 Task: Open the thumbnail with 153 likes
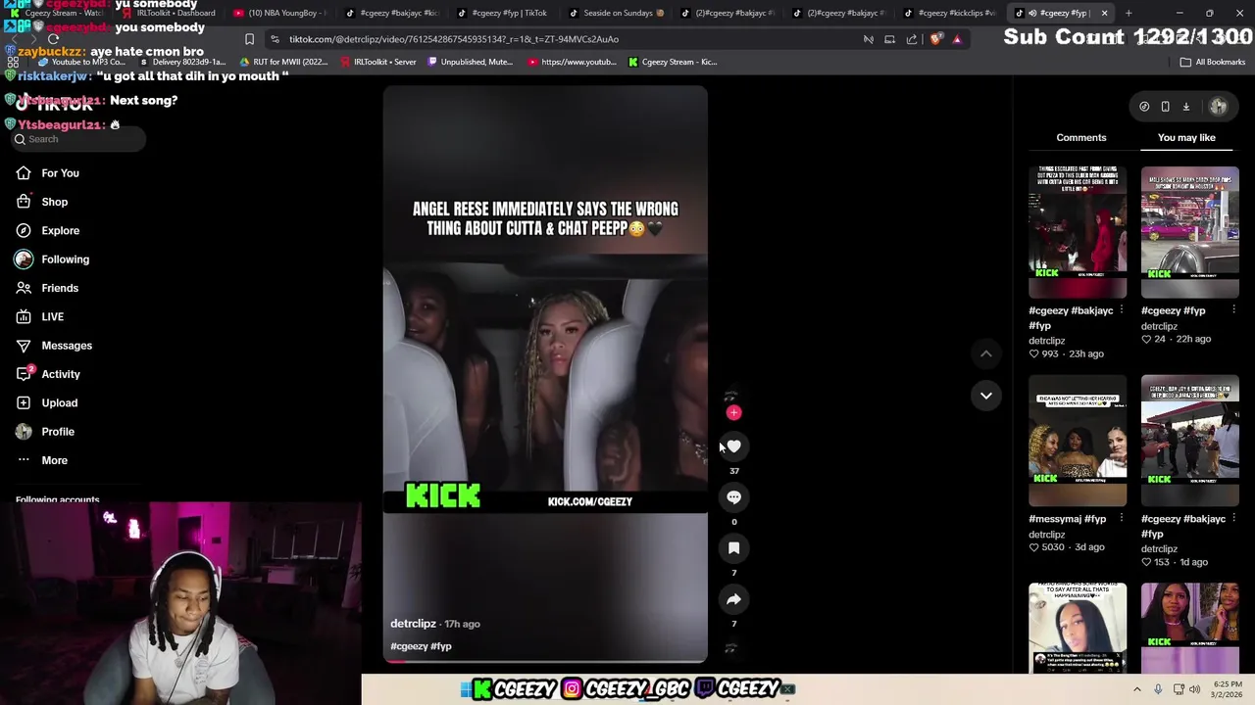pyautogui.click(x=1189, y=441)
